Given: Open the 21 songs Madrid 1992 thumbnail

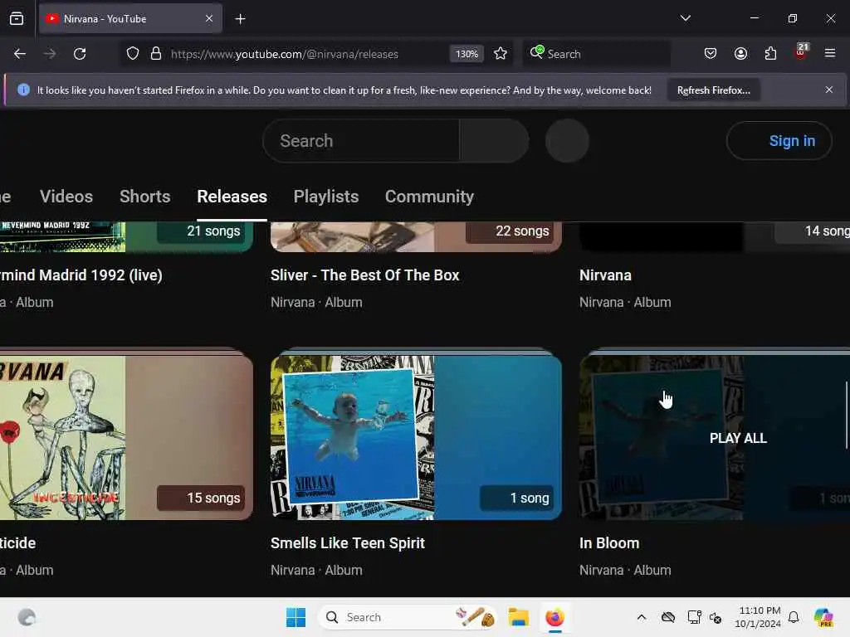Looking at the screenshot, I should (x=126, y=236).
